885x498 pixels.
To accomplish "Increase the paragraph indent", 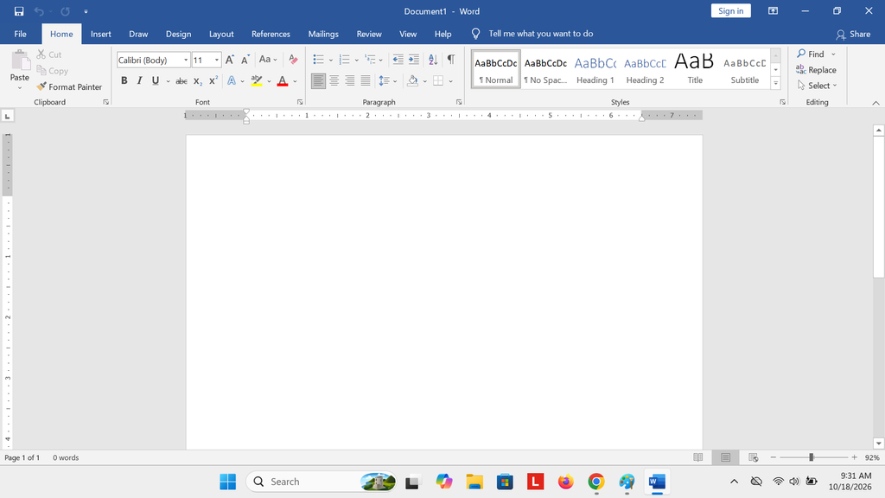I will (414, 60).
